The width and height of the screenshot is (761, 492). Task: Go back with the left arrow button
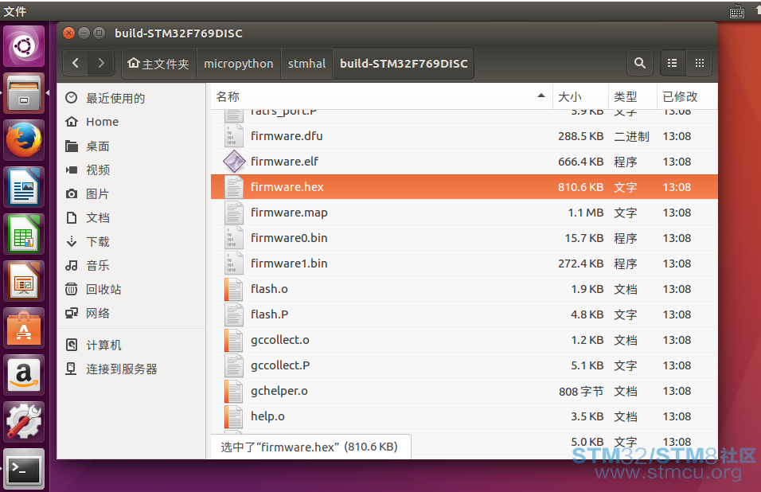76,63
